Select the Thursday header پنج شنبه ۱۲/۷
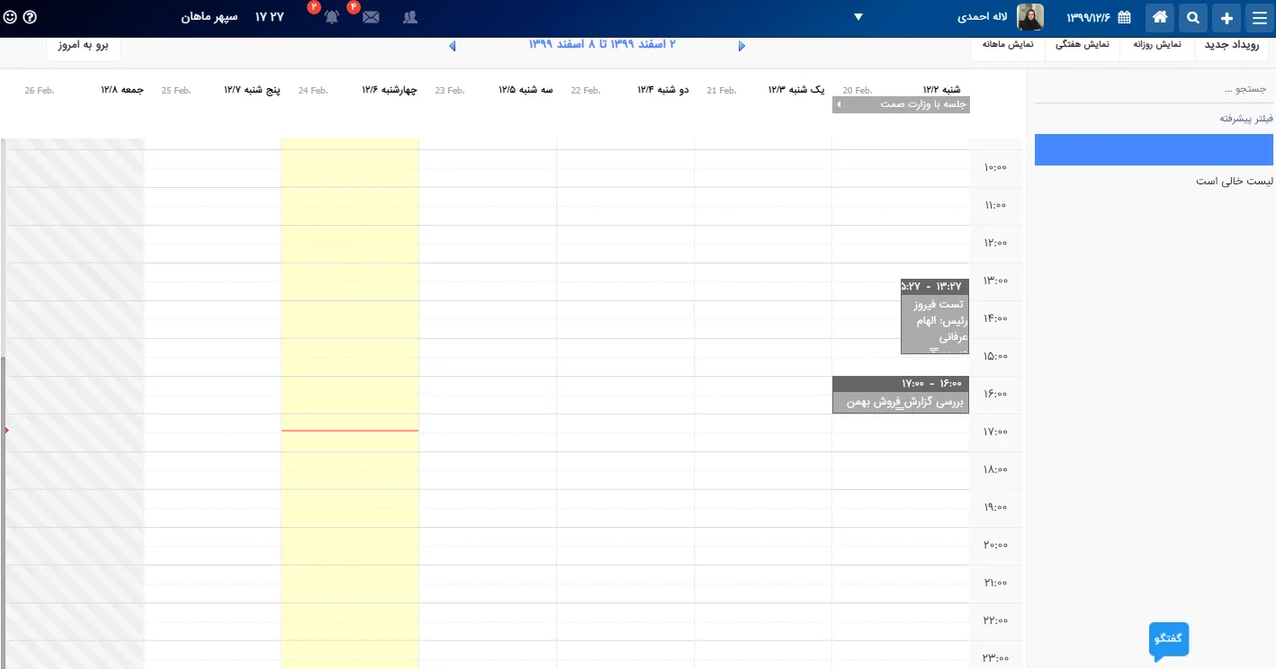1276x669 pixels. [252, 90]
